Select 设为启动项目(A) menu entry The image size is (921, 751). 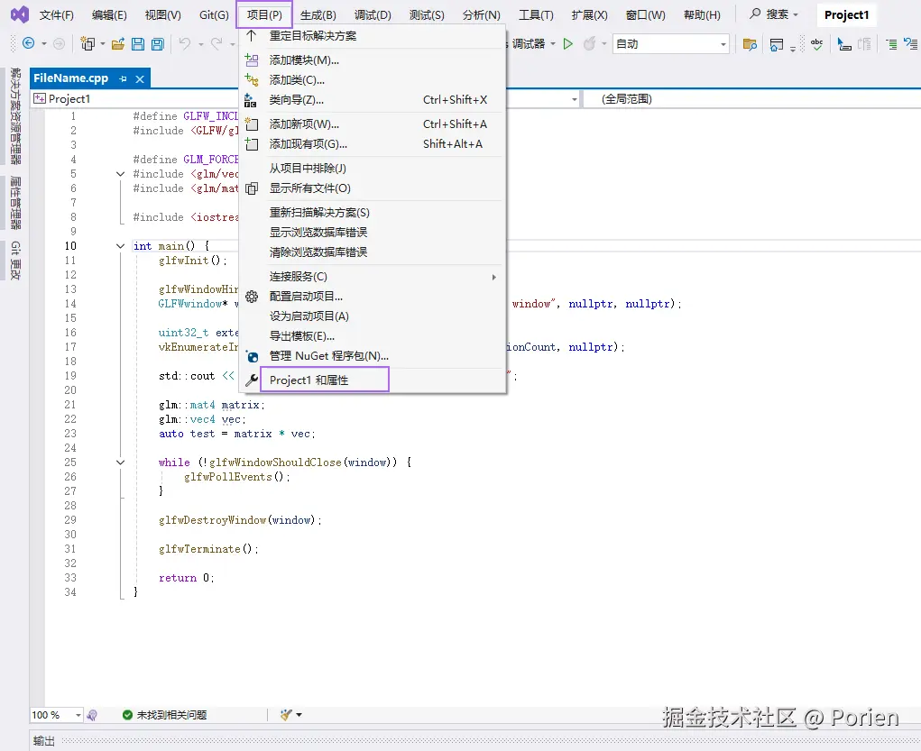[x=373, y=316]
